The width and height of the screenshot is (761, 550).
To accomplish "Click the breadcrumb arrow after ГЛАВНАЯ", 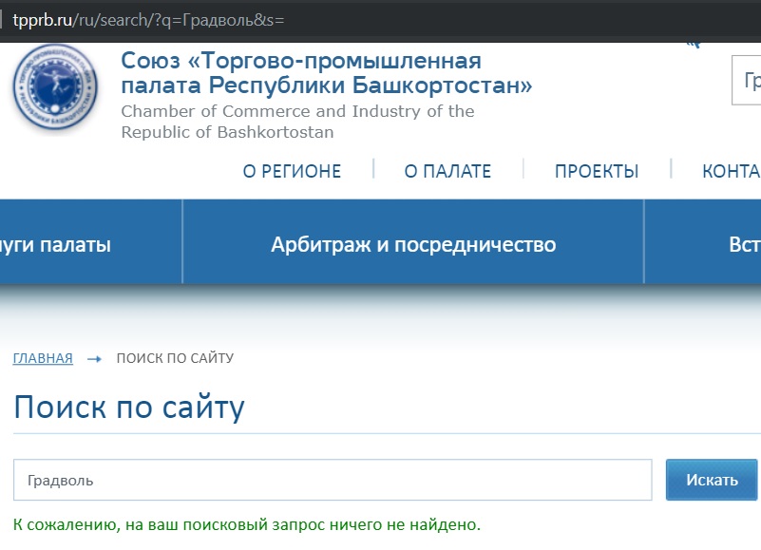I will [x=94, y=359].
